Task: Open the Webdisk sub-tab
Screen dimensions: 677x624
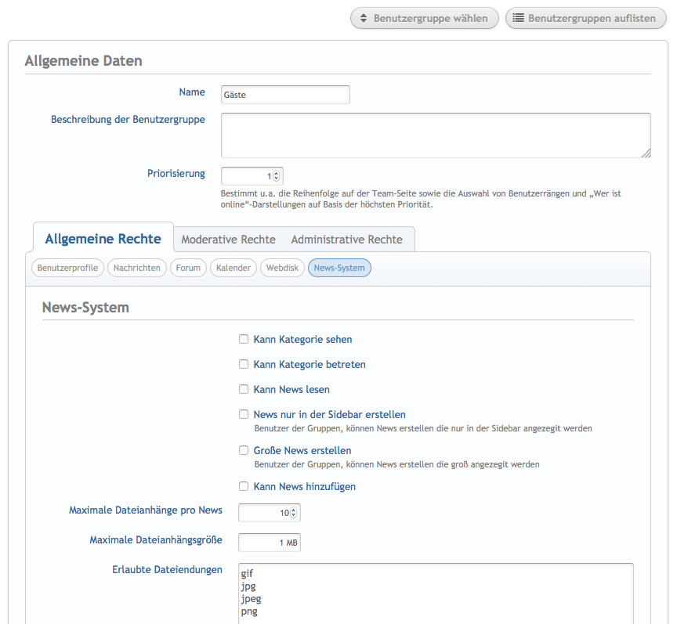Action: point(282,268)
